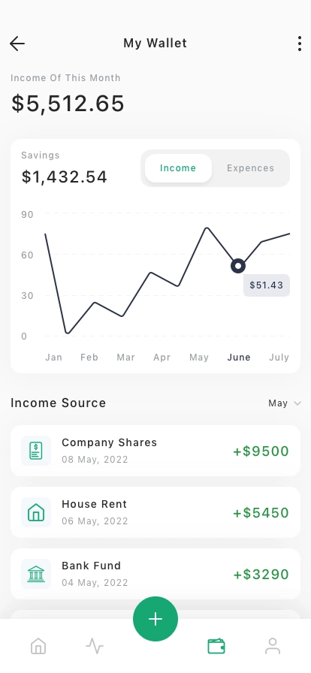Select the Feb label on chart axis
311x673 pixels.
[x=89, y=357]
